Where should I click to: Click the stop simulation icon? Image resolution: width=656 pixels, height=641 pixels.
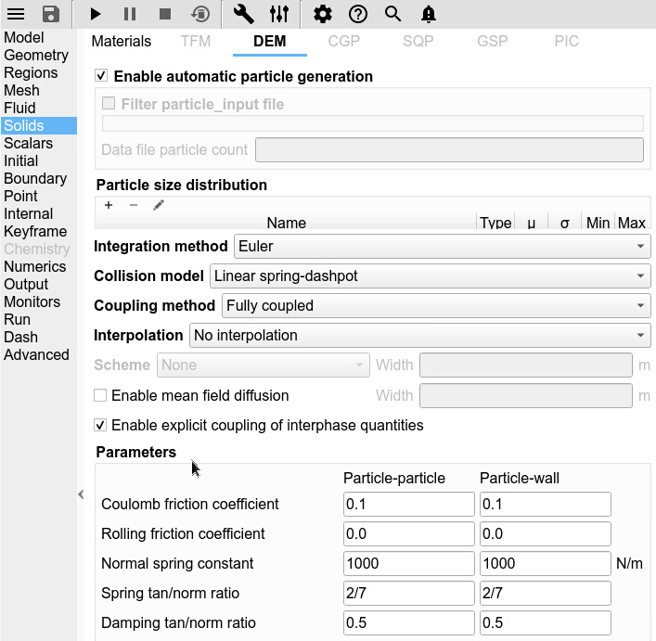(x=164, y=14)
